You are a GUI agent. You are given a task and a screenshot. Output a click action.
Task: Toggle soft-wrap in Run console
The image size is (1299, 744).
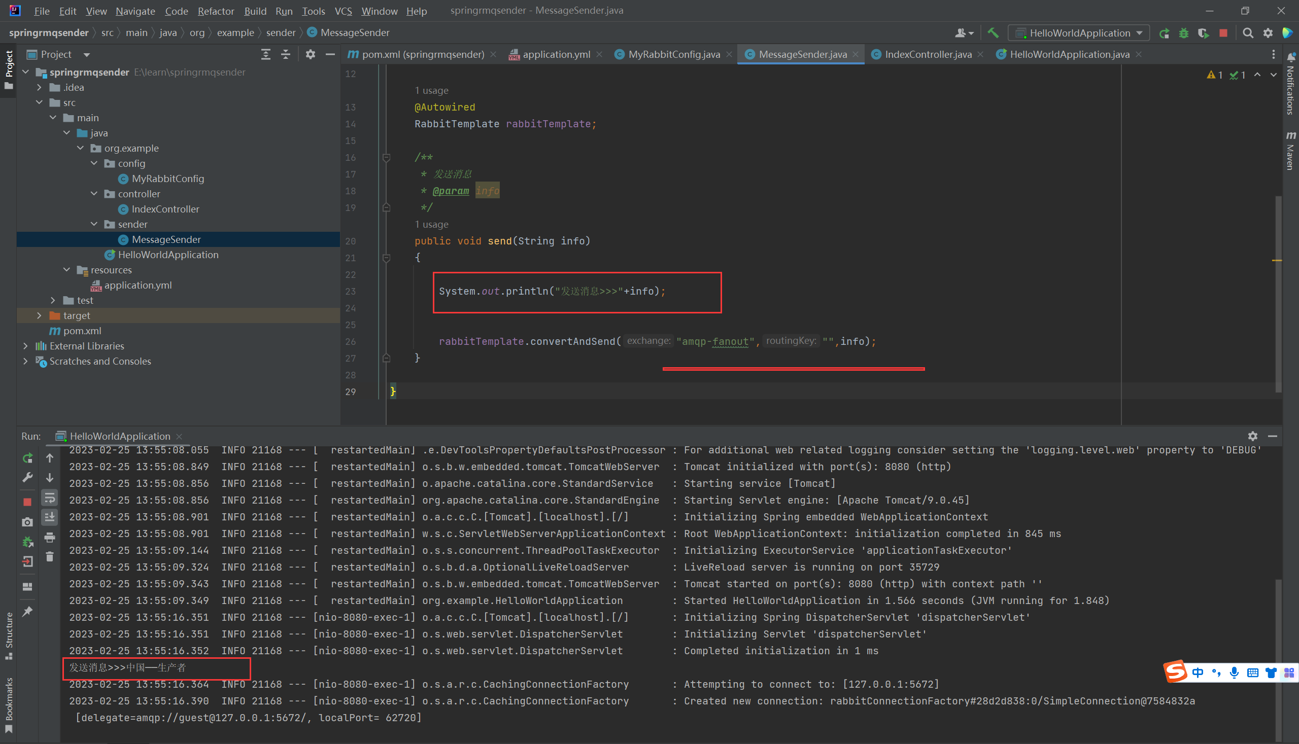[x=50, y=497]
